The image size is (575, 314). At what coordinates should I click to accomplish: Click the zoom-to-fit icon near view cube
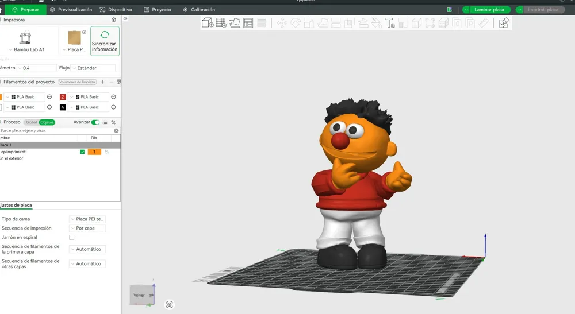pyautogui.click(x=169, y=304)
